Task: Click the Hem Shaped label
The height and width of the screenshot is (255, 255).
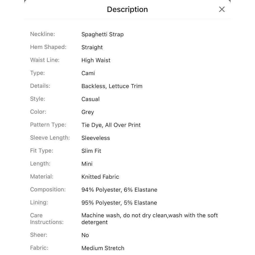Action: point(48,47)
